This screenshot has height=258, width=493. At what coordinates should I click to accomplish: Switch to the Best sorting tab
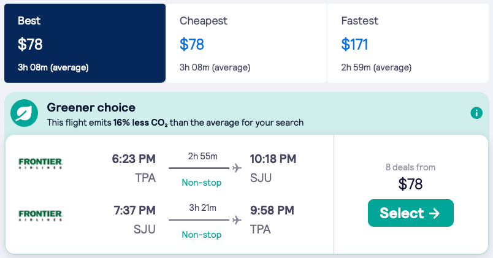click(85, 43)
